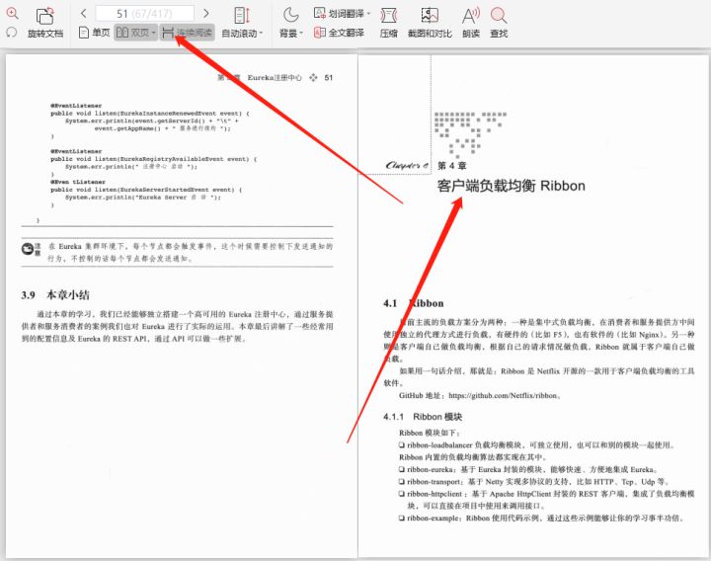This screenshot has height=561, width=711.
Task: Click the 全文翻译 full-text translation button
Action: (x=339, y=33)
